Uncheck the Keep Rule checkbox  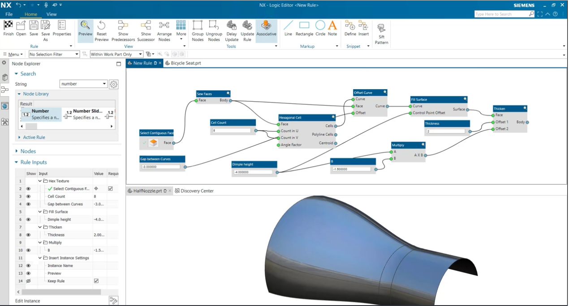[96, 281]
